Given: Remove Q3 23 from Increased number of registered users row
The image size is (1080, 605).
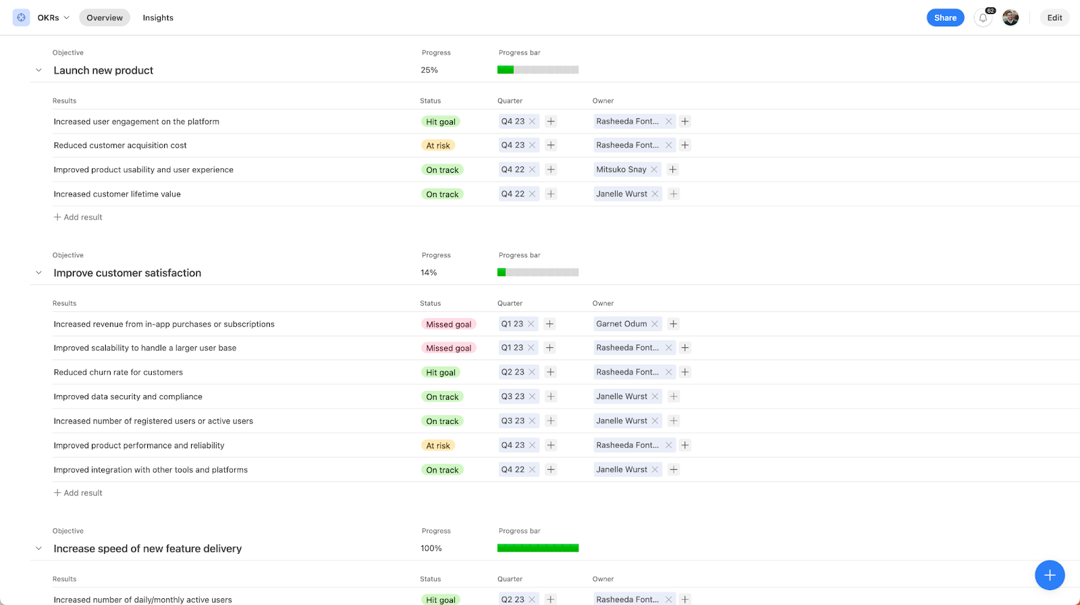Looking at the screenshot, I should [533, 421].
